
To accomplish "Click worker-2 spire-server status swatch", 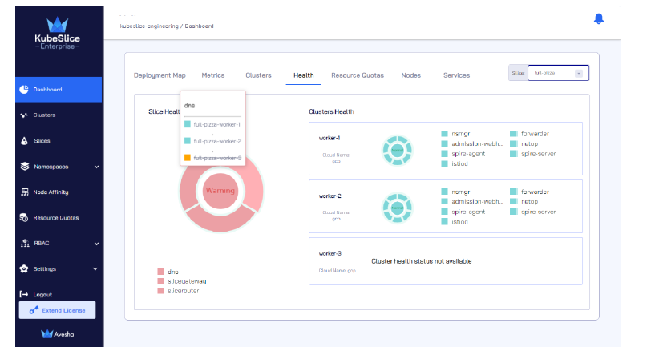I will click(x=513, y=212).
